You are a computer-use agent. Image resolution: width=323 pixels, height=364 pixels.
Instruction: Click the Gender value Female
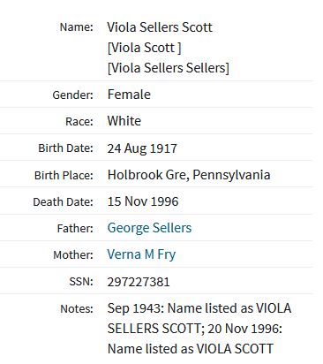click(129, 95)
